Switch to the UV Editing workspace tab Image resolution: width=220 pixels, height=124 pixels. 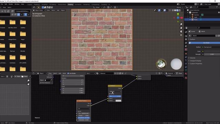pos(53,4)
